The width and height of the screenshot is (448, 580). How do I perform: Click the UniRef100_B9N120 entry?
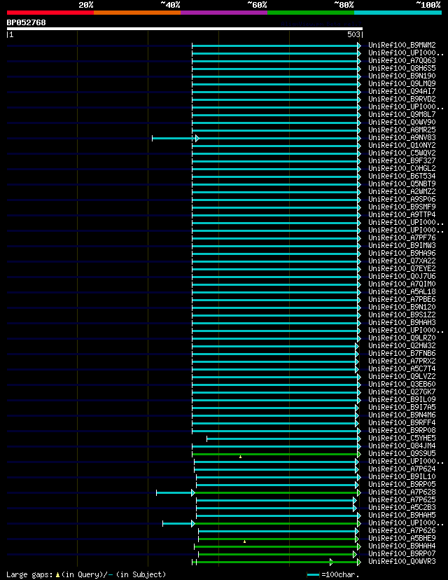pos(402,308)
